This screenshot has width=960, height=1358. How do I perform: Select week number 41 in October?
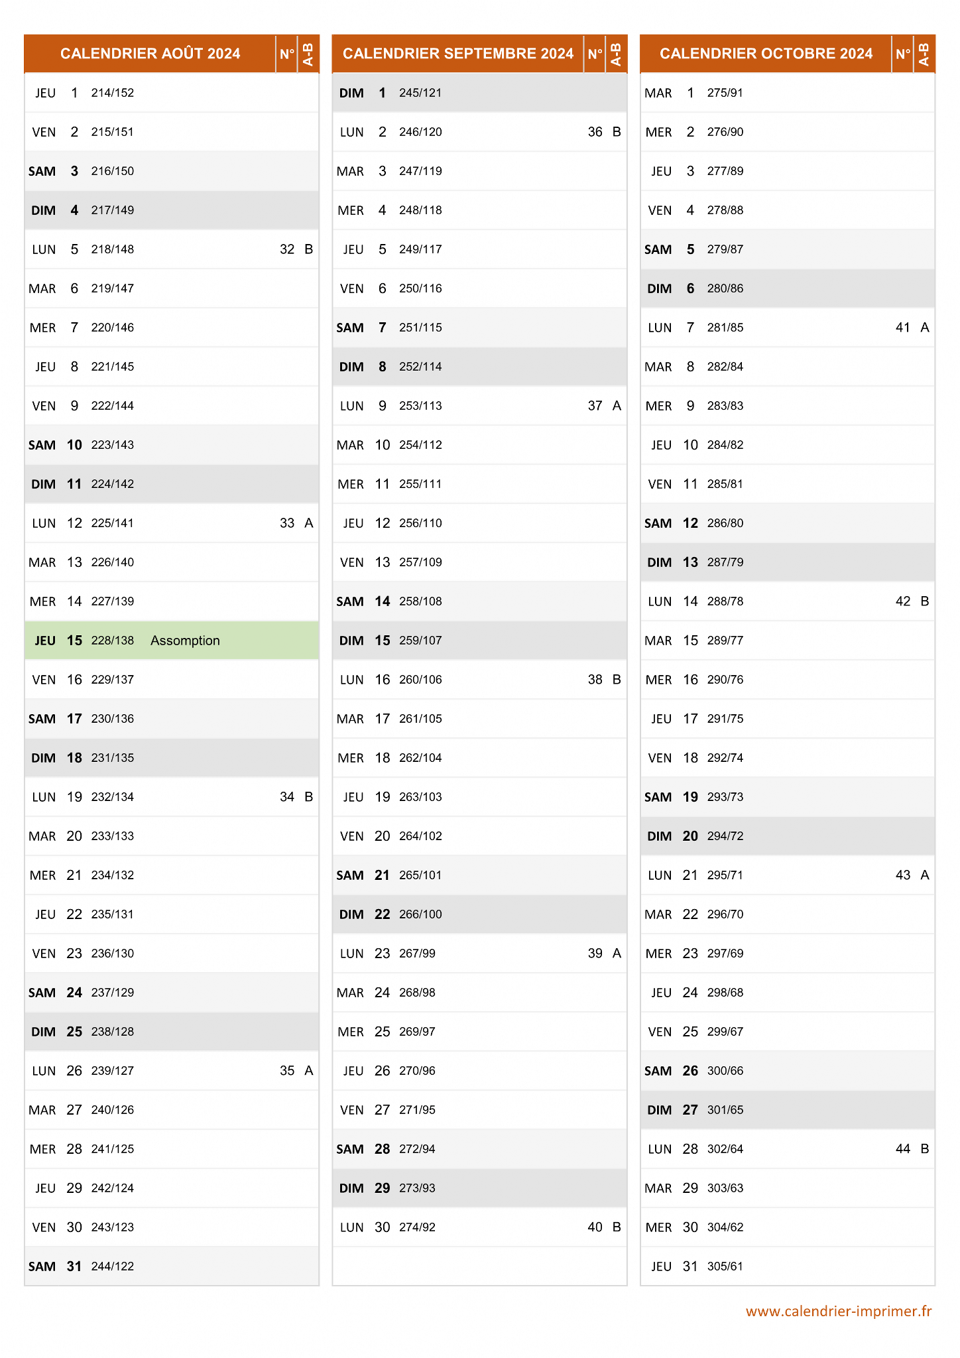[903, 328]
